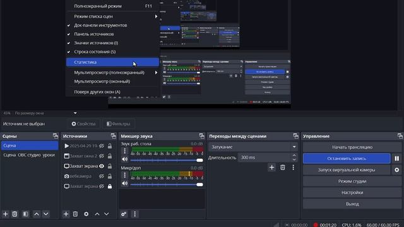Screen dimensions: 404x227
Task: Enable Поверх других окон menu entry
Action: click(x=112, y=91)
